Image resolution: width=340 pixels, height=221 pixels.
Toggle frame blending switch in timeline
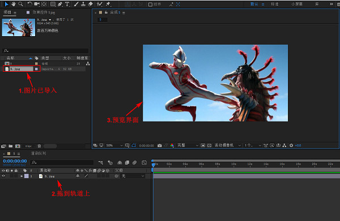127,162
